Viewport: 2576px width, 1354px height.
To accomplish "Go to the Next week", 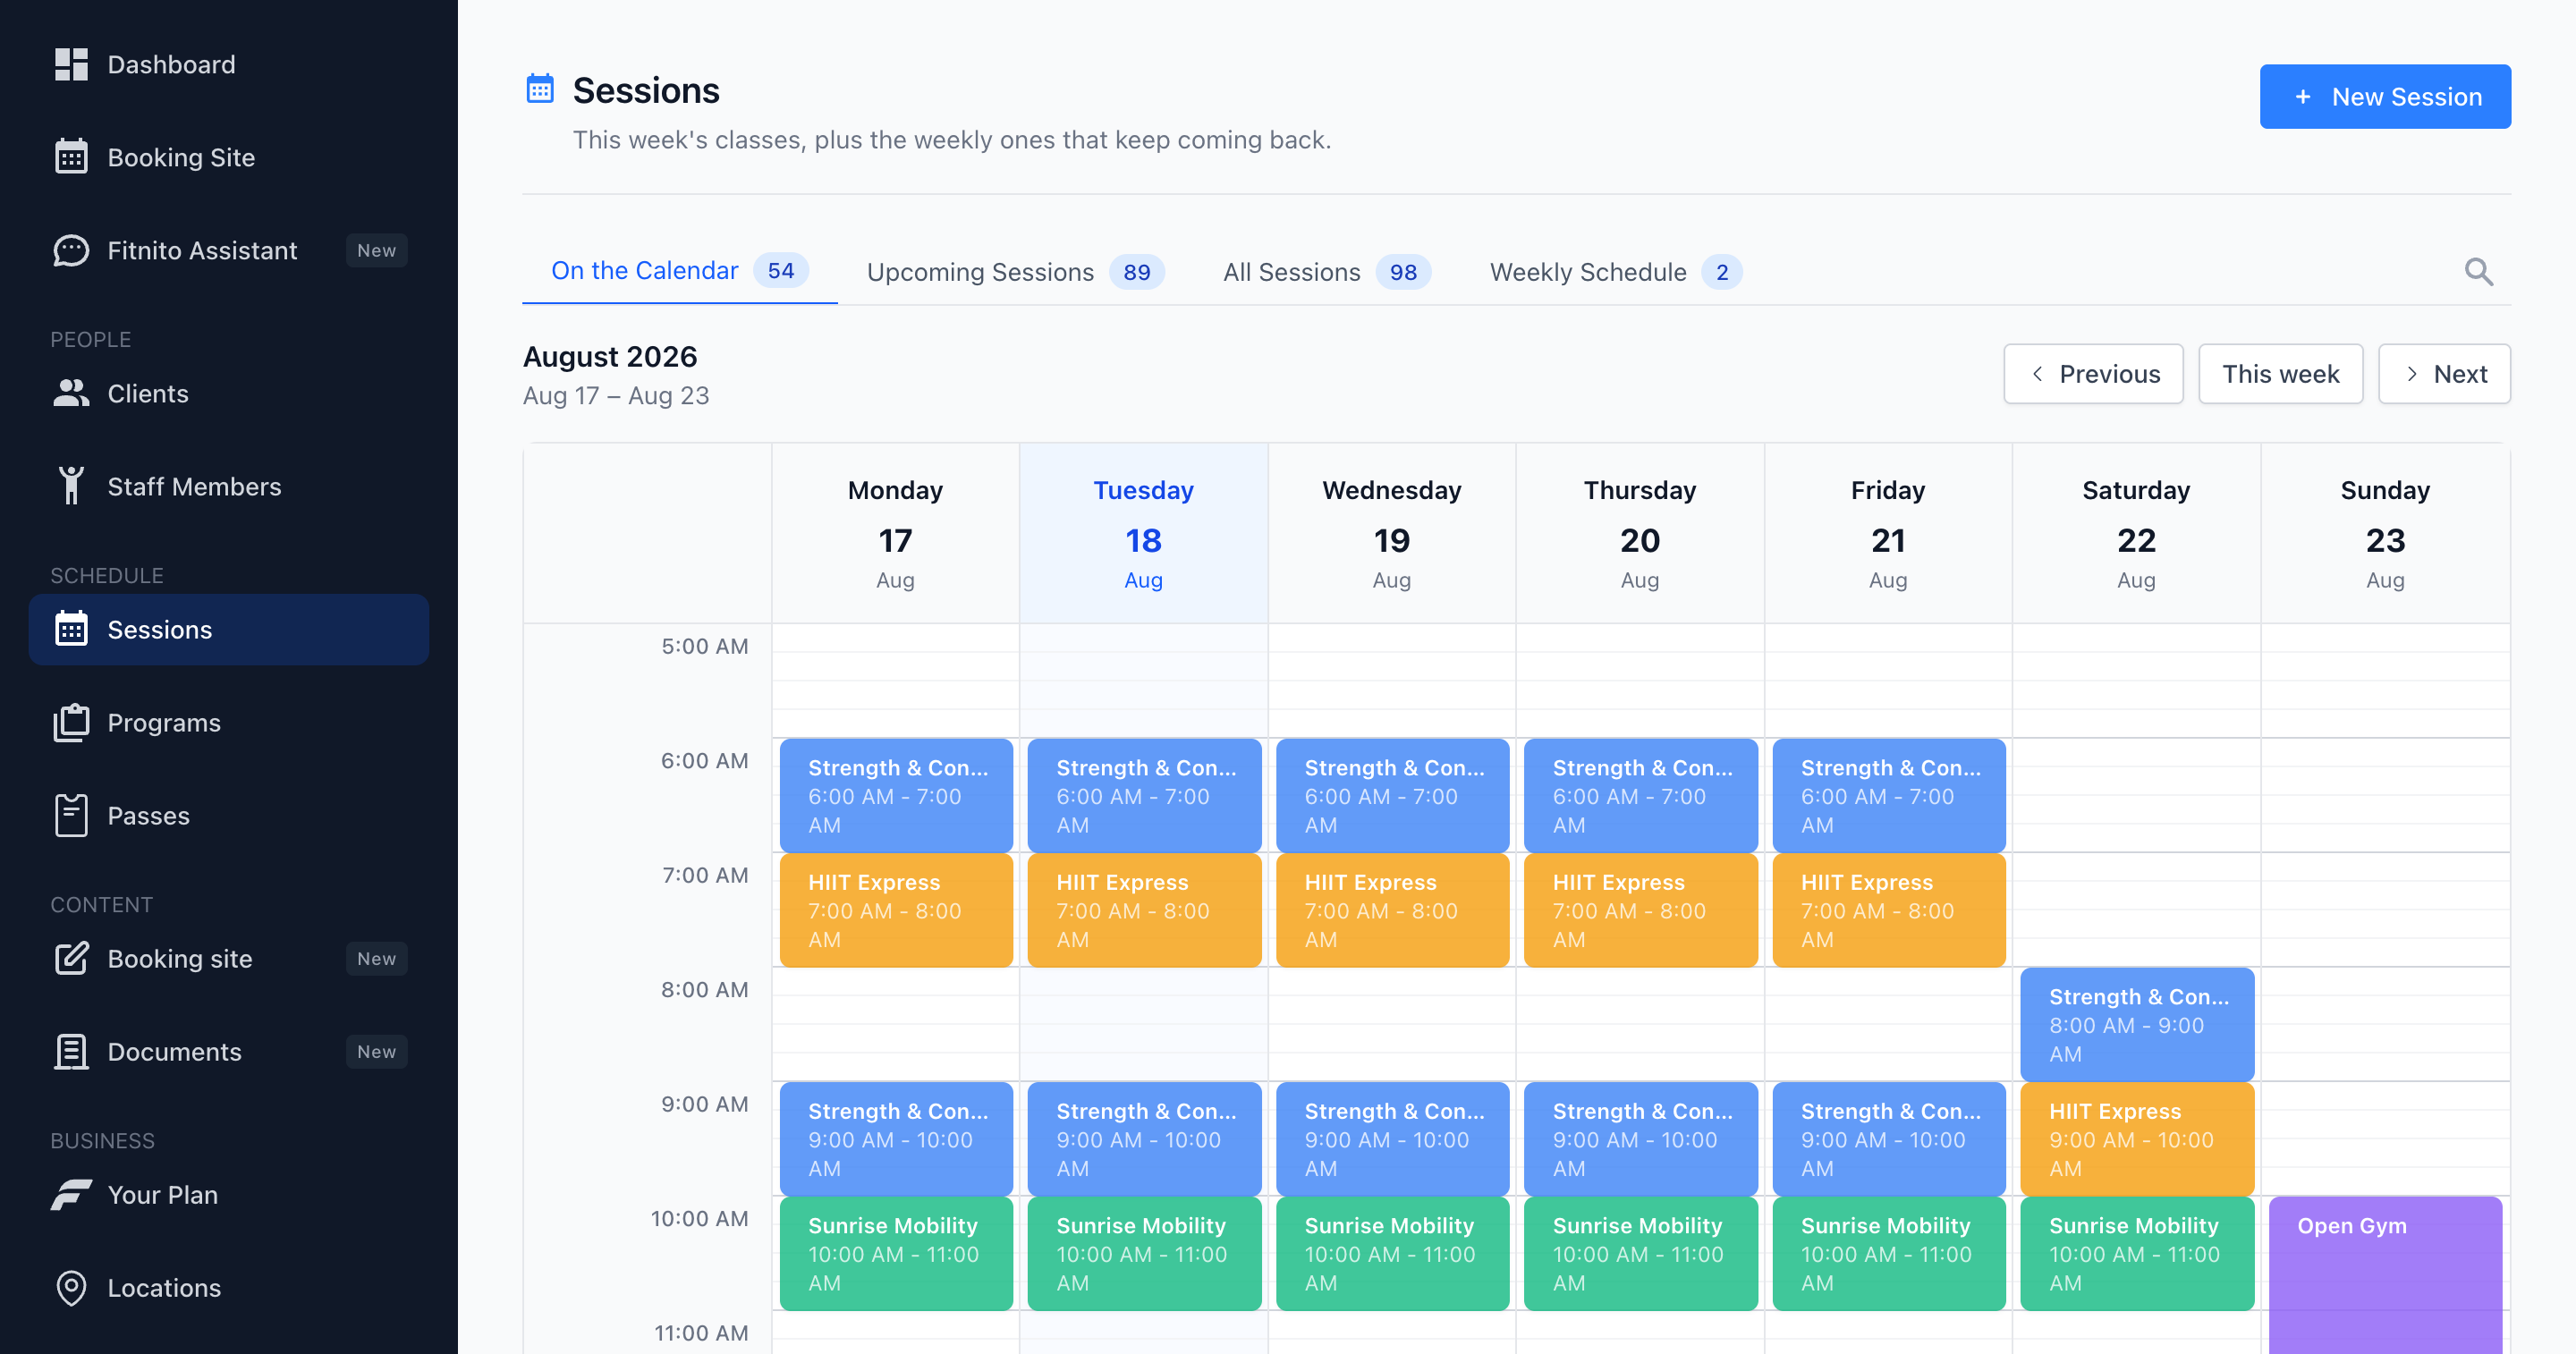I will [2444, 374].
